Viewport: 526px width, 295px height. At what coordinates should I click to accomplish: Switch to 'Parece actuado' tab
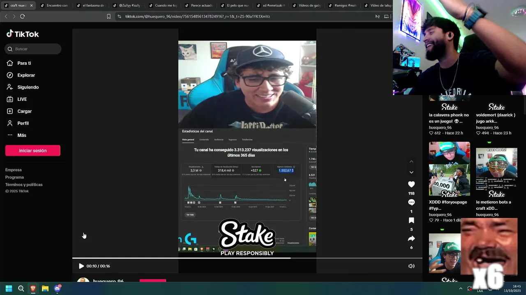click(x=198, y=5)
